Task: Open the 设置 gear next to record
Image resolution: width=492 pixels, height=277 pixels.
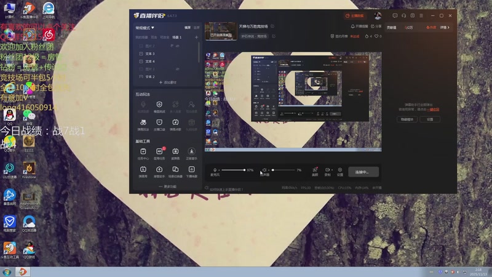Action: click(340, 172)
